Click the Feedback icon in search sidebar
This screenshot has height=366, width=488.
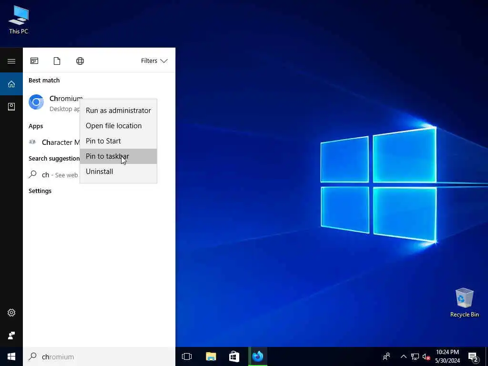[x=11, y=335]
